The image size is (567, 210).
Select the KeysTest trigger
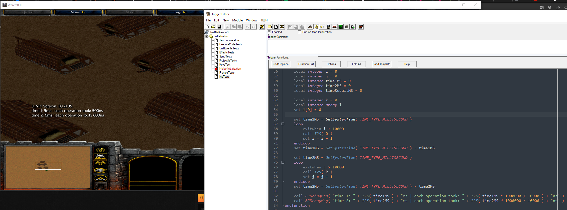click(x=225, y=65)
